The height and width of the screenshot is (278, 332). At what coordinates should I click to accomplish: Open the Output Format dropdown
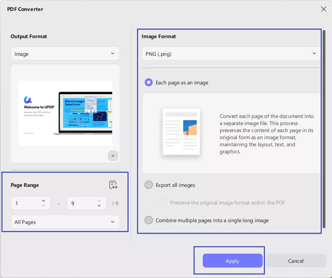coord(65,53)
